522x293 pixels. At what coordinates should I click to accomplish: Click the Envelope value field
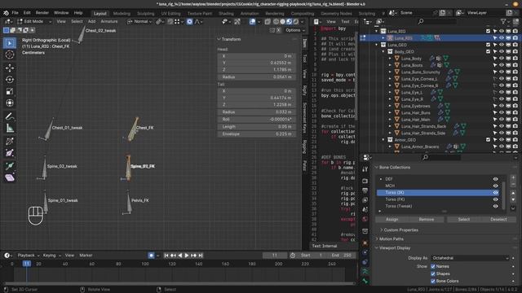[x=257, y=133]
